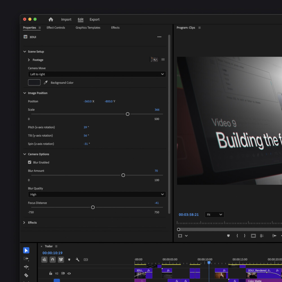Select the Razor tool
The image size is (282, 282).
(x=26, y=275)
